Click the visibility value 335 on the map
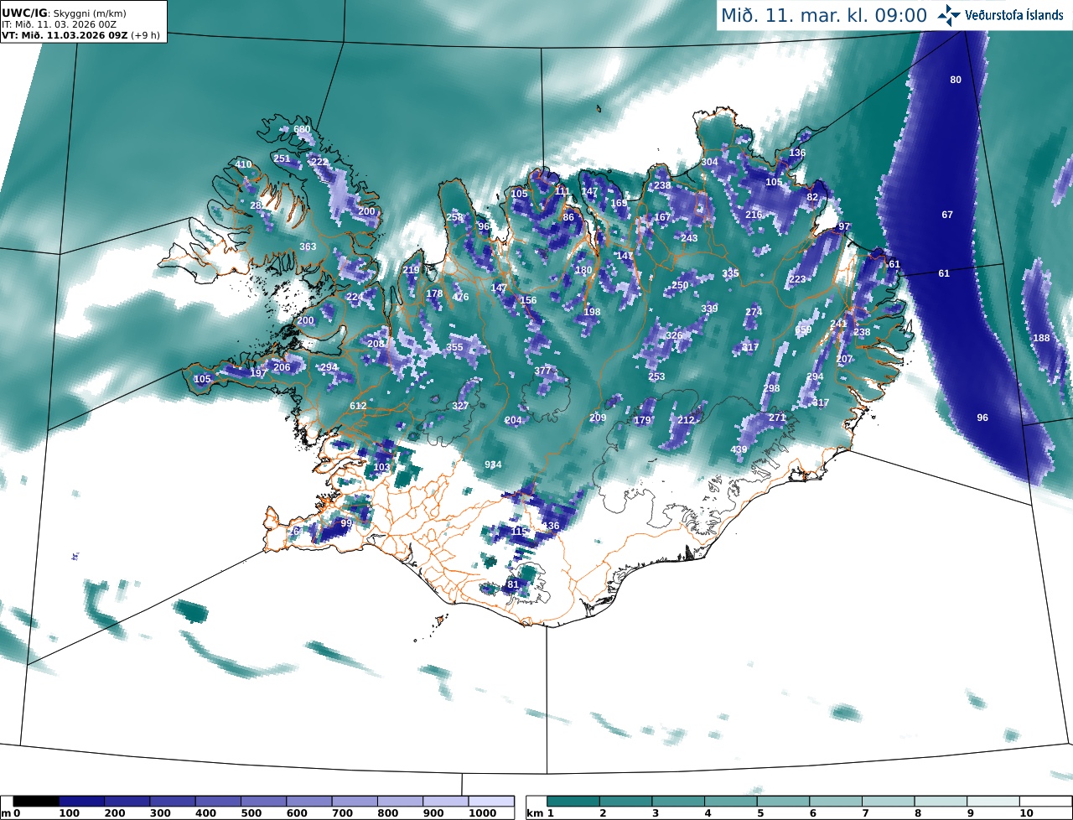This screenshot has height=820, width=1073. point(730,273)
